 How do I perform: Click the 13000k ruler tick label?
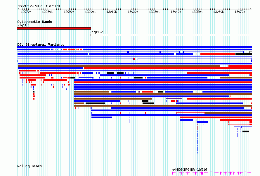point(90,12)
